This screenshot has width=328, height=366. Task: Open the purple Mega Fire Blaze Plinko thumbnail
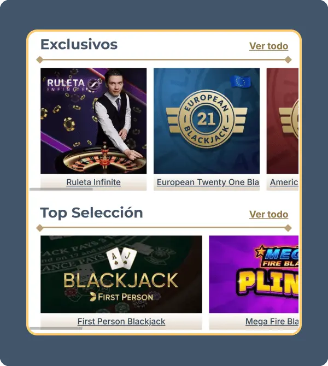[254, 274]
